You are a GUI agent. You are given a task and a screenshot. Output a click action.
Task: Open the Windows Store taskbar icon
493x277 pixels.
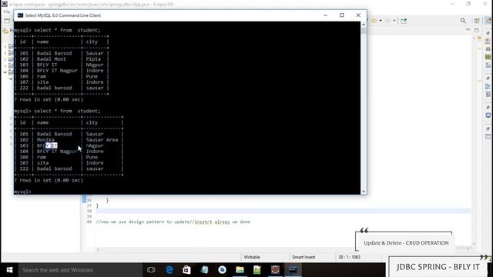186,270
